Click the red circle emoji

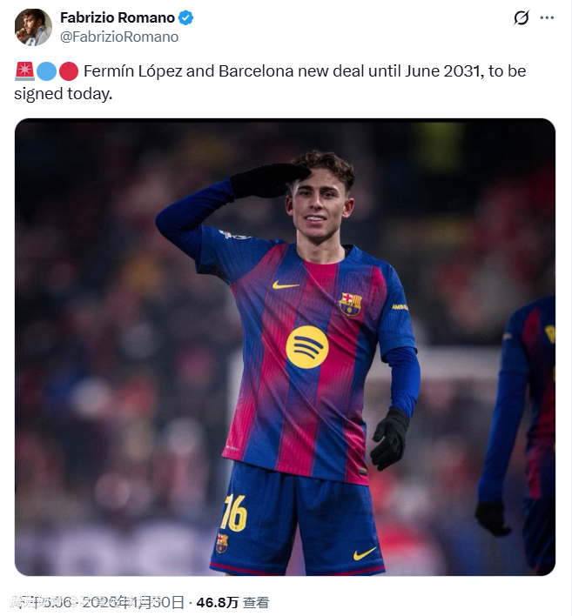coord(69,71)
